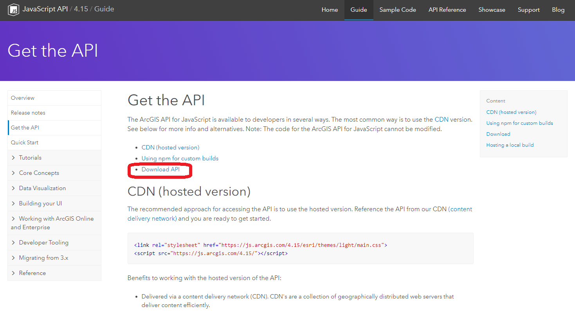The height and width of the screenshot is (311, 575).
Task: Open the Showcase page
Action: coord(492,9)
